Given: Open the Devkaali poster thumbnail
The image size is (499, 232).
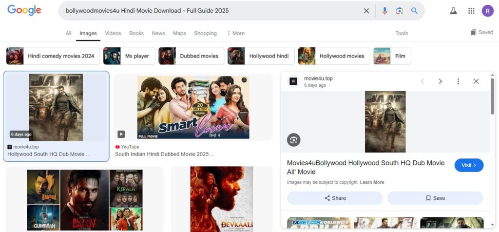Looking at the screenshot, I should click(x=222, y=199).
